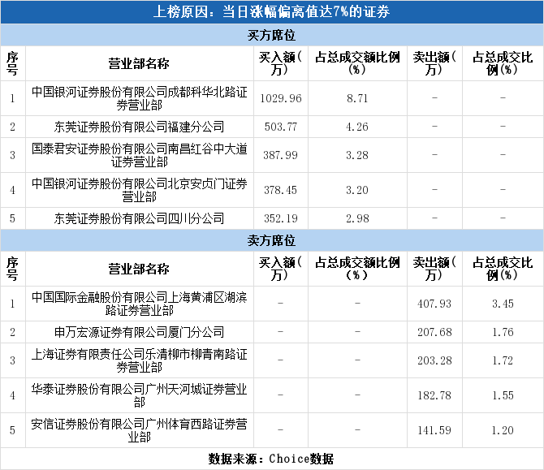Select the 卖方席位 section header
This screenshot has height=470, width=544.
[272, 240]
